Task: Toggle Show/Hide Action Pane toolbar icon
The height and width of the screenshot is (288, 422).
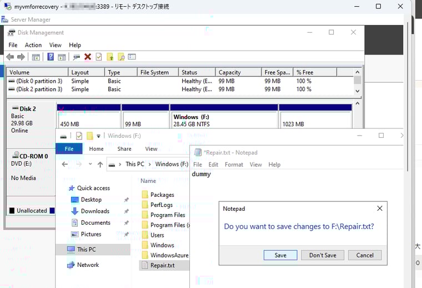Action: [x=62, y=57]
